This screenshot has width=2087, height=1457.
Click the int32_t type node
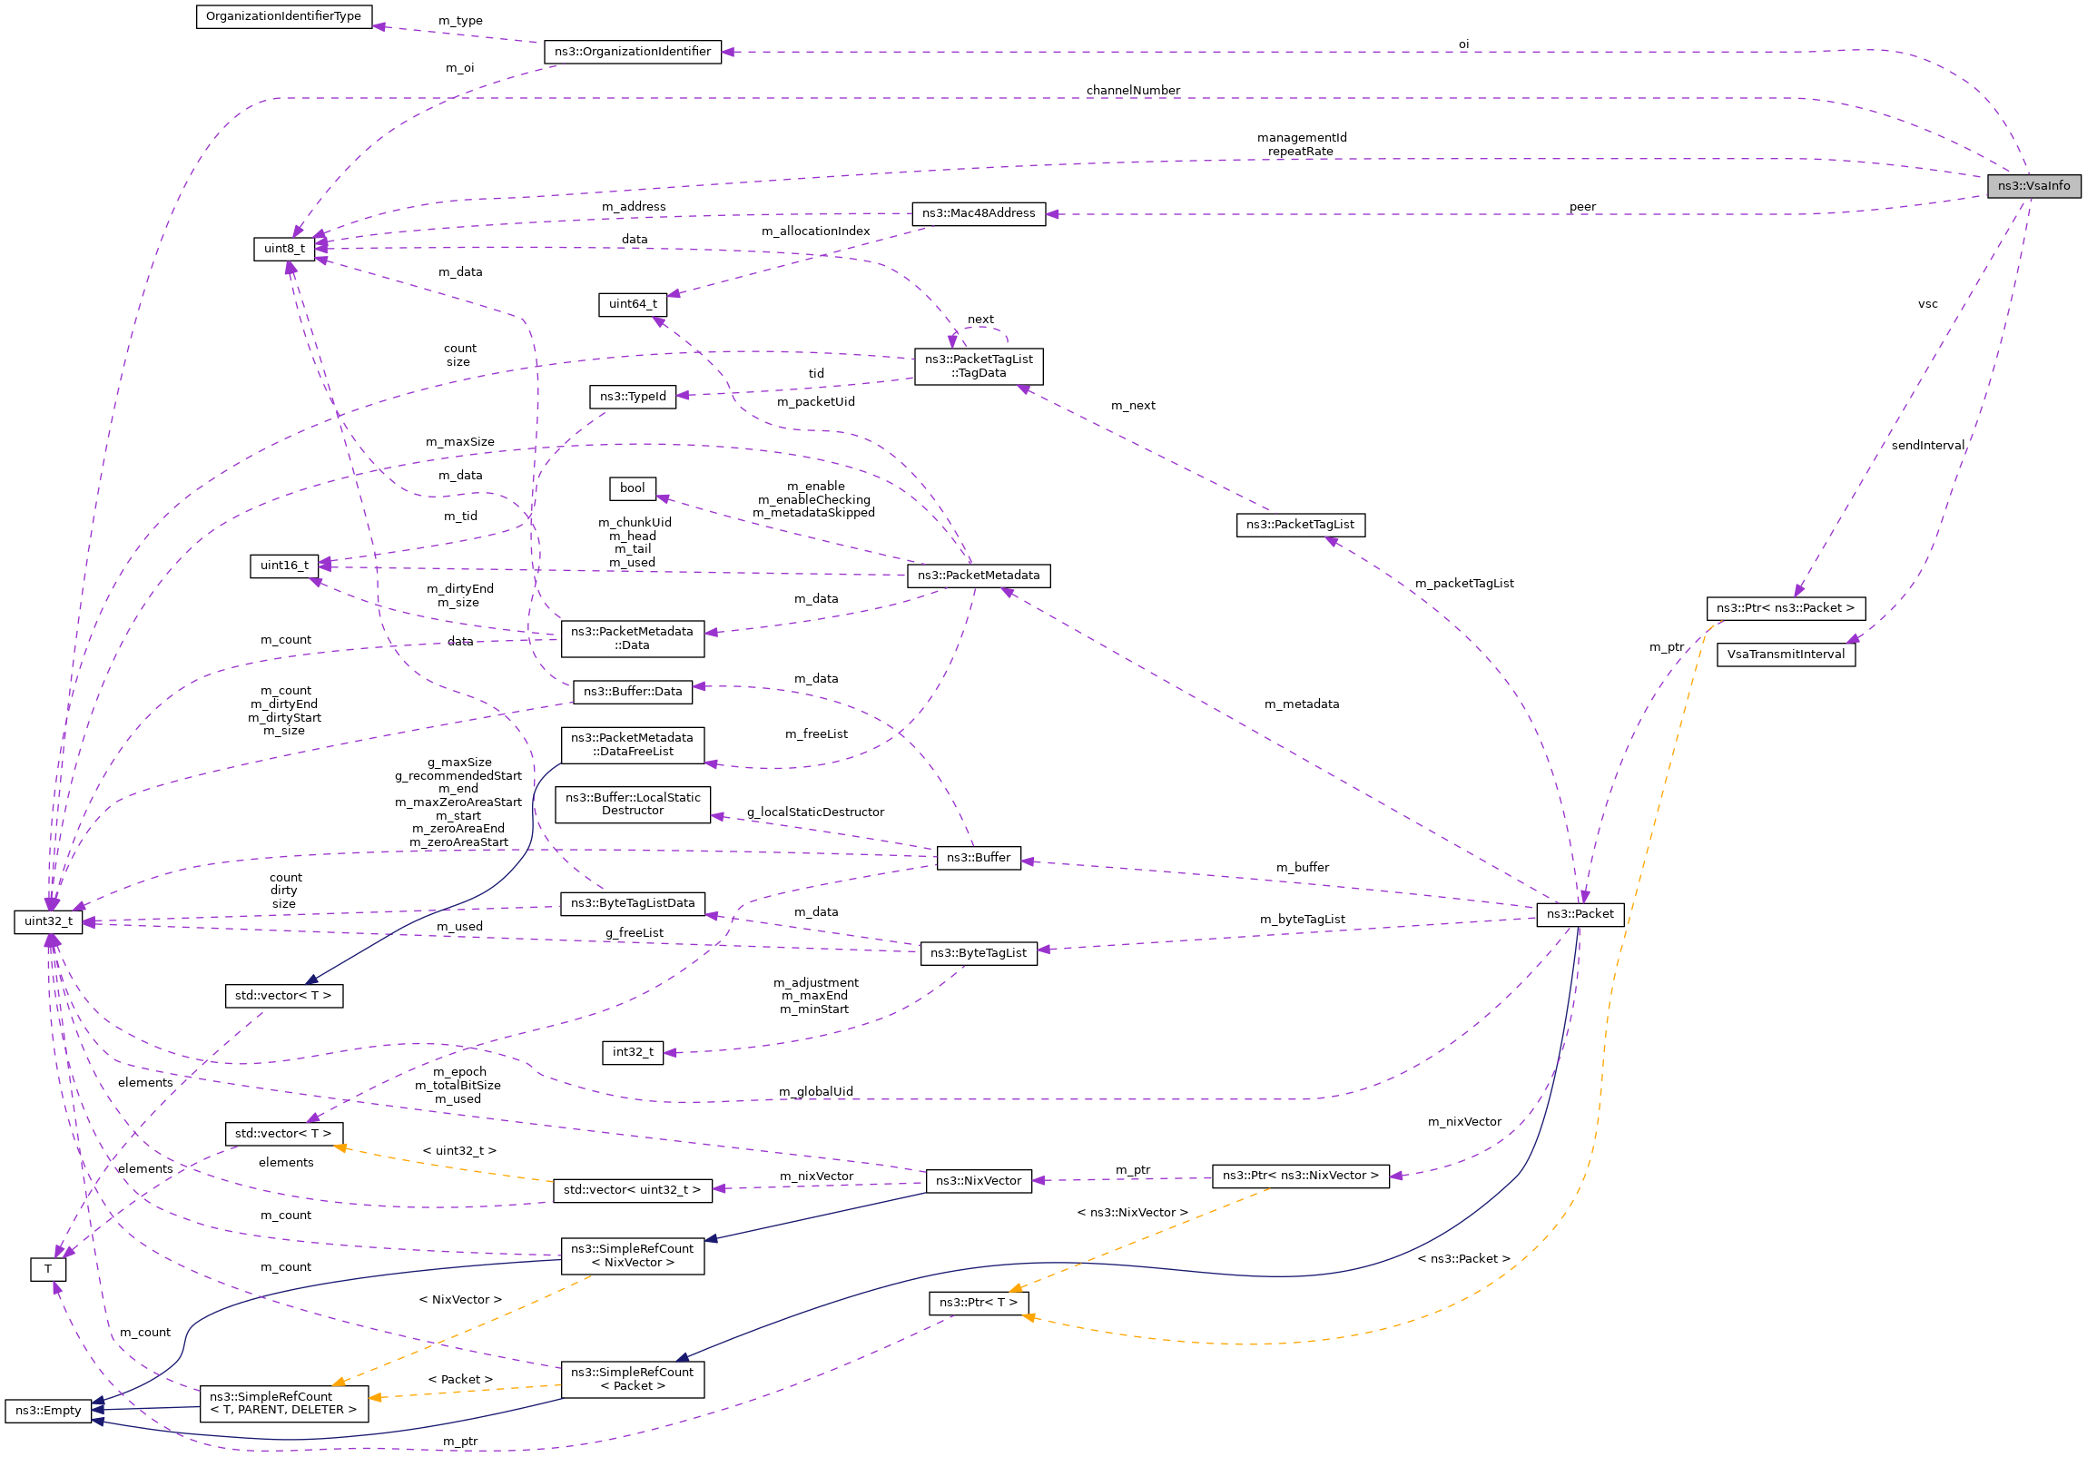(633, 1052)
